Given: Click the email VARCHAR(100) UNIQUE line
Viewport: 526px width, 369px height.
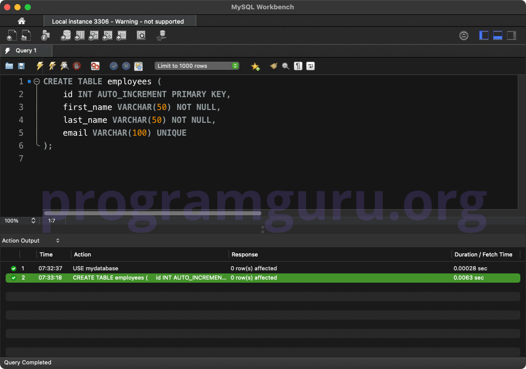Looking at the screenshot, I should pos(124,133).
